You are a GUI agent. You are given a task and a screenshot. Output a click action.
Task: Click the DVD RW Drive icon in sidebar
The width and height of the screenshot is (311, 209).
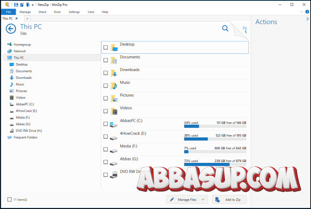pos(12,131)
